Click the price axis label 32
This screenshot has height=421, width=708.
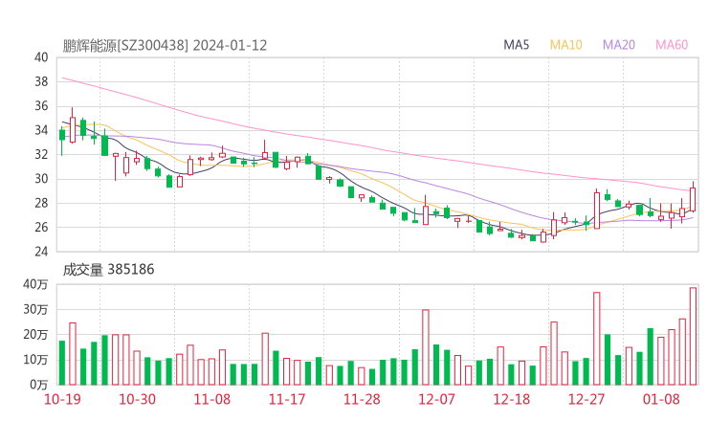click(41, 154)
